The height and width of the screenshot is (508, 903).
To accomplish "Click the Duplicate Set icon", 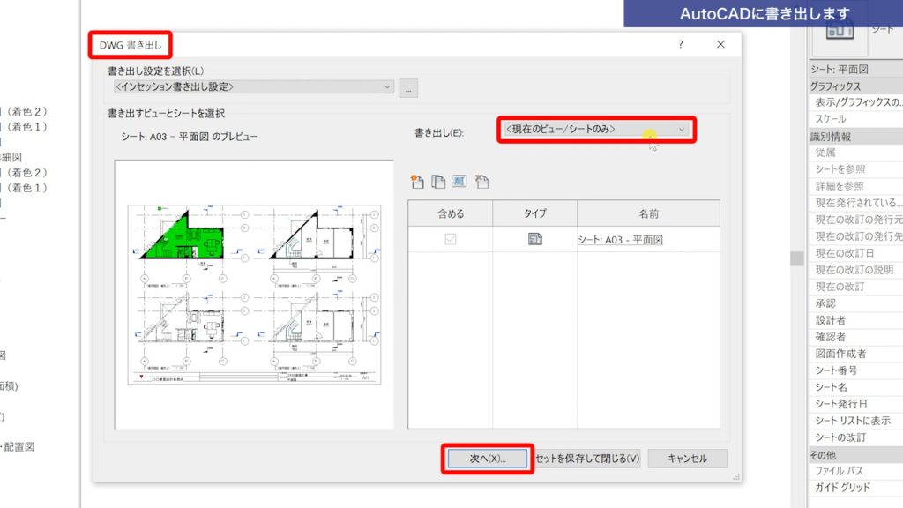I will click(x=437, y=182).
